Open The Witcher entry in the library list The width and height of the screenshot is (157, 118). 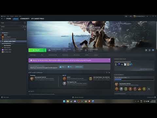click(8, 52)
